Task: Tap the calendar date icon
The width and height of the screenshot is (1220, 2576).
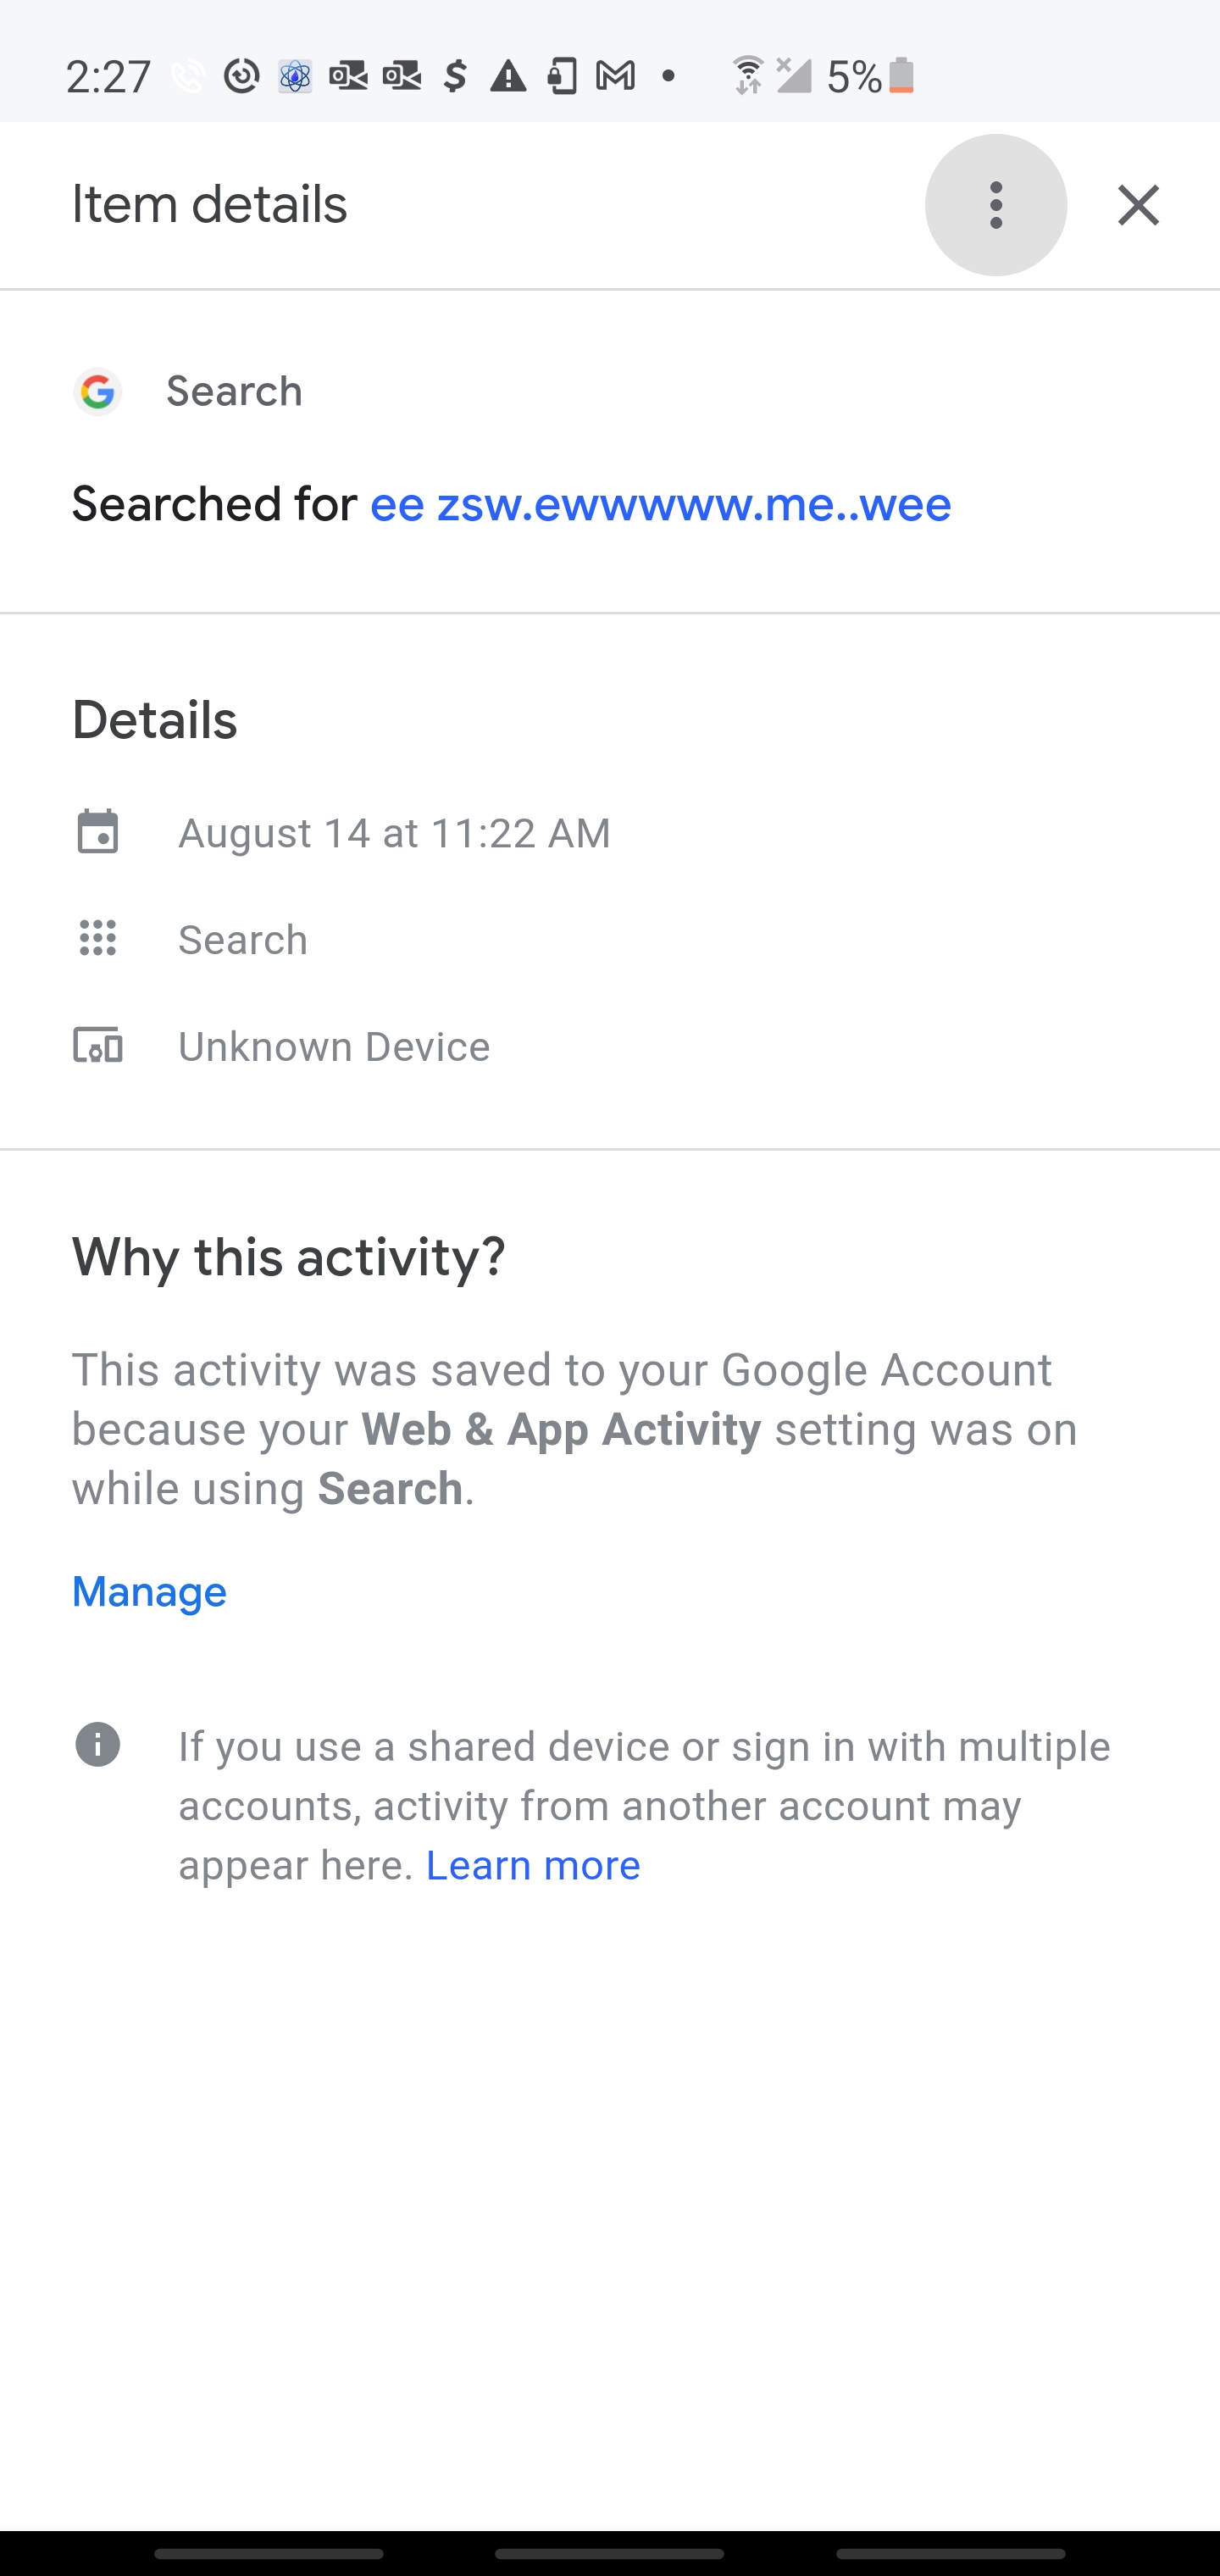Action: coord(98,832)
